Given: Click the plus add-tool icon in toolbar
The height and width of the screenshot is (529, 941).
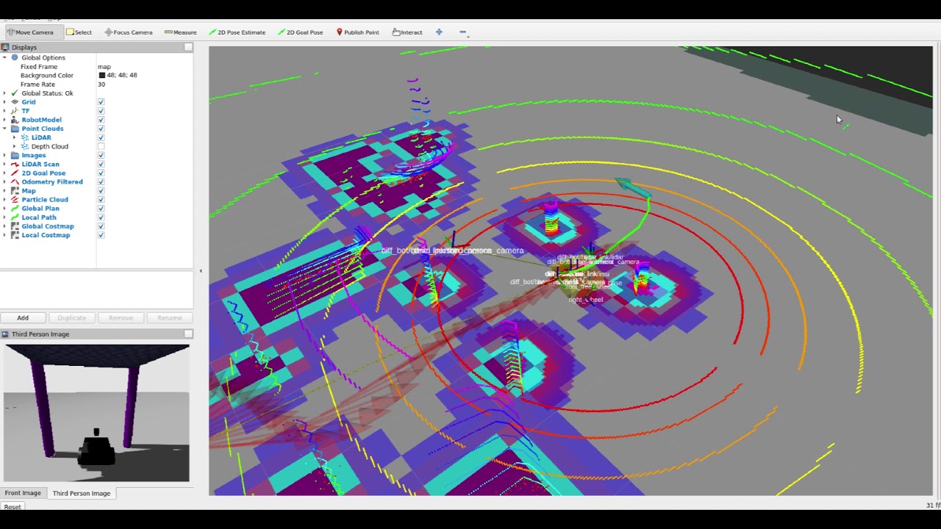Looking at the screenshot, I should [439, 32].
